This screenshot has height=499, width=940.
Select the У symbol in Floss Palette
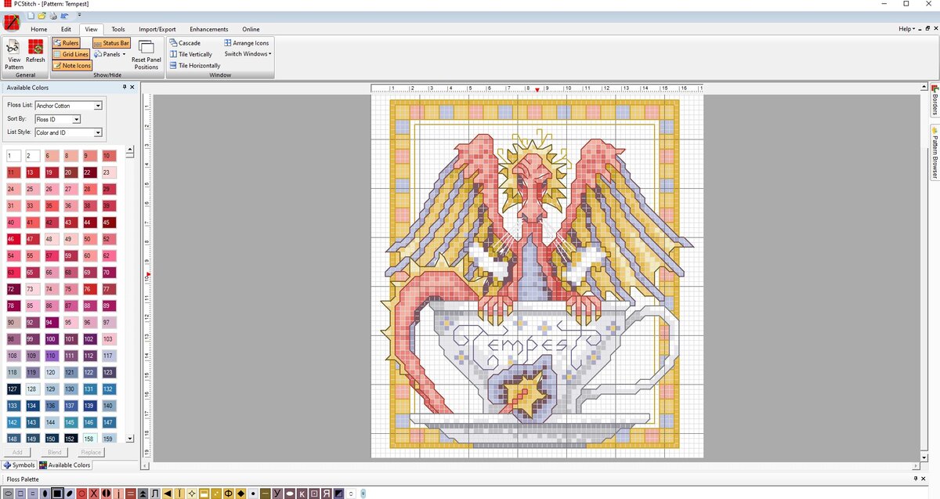278,494
